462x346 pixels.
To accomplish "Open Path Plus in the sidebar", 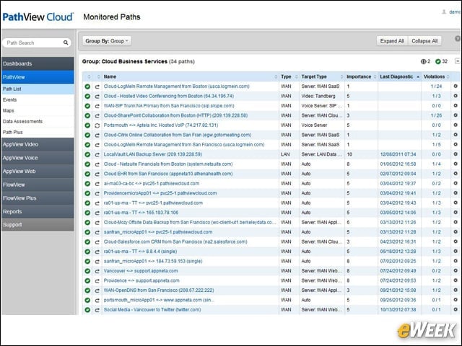I will pyautogui.click(x=38, y=132).
